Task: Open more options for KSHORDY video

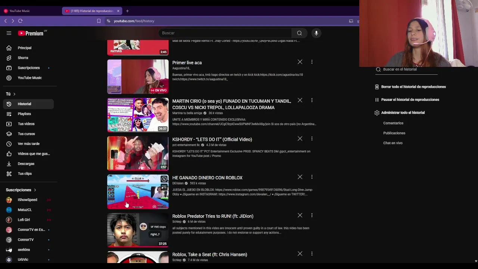Action: point(312,139)
